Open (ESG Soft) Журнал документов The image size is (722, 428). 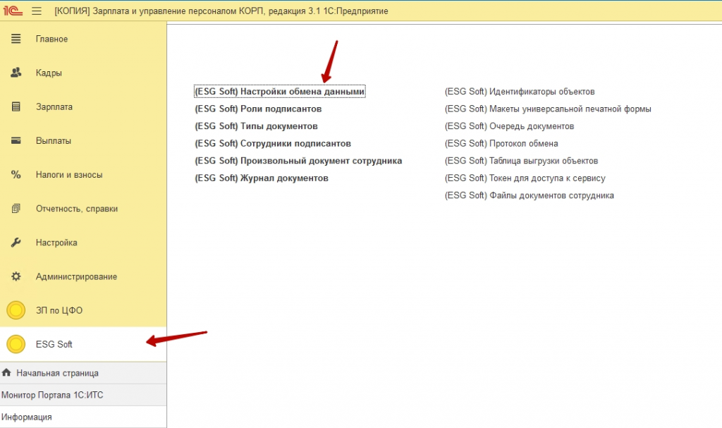click(261, 178)
